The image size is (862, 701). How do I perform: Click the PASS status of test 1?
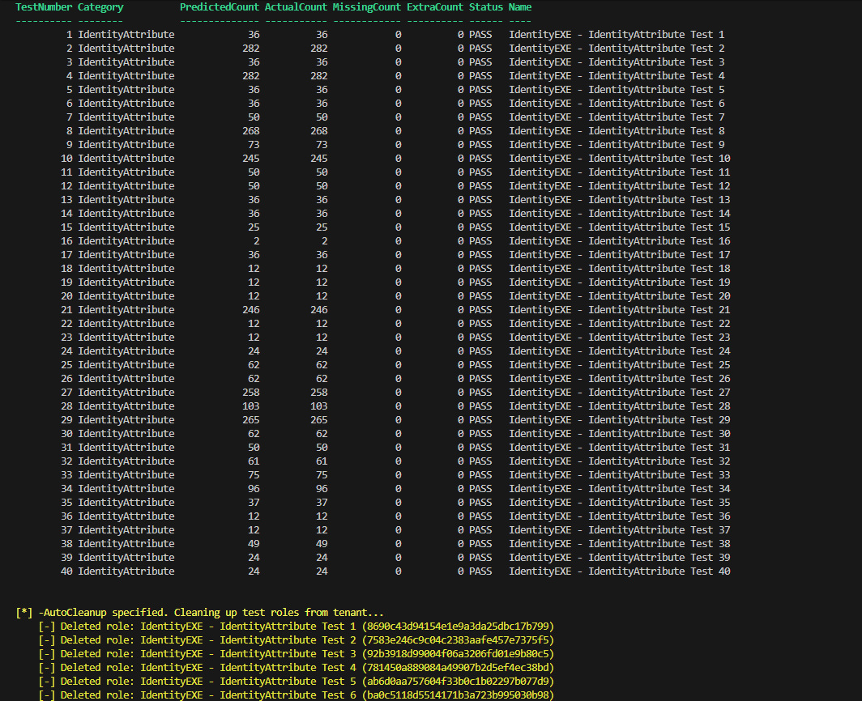480,35
